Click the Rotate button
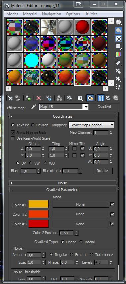This screenshot has width=126, height=284. [x=102, y=171]
